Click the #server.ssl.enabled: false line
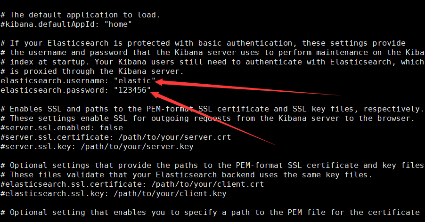 coord(62,127)
